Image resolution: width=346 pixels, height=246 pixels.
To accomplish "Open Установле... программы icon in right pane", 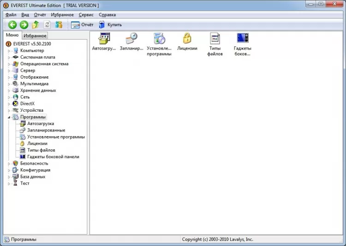I will tap(159, 45).
